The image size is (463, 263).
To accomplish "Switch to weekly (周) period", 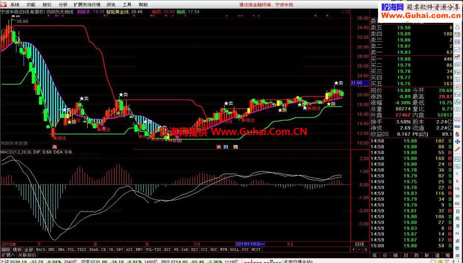I will click(457, 219).
